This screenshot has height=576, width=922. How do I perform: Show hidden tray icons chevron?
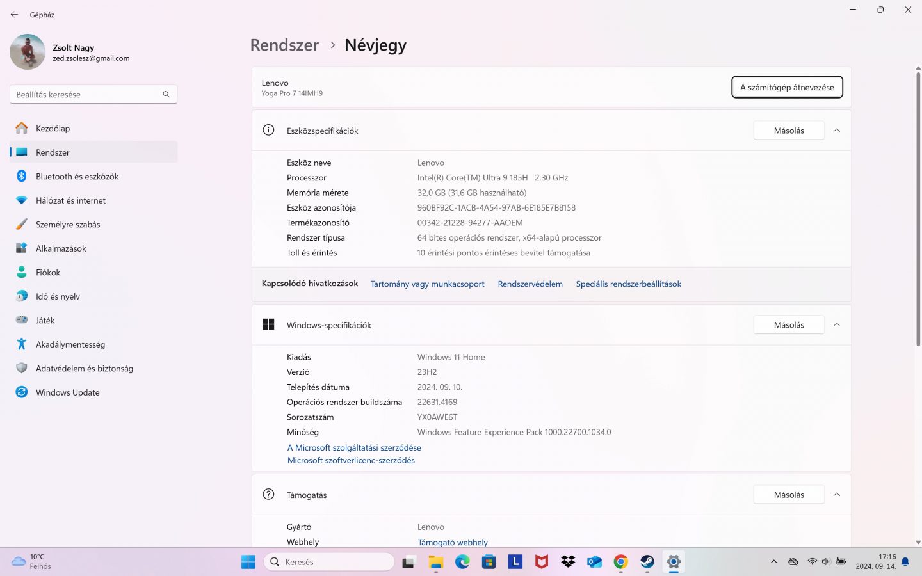(773, 562)
